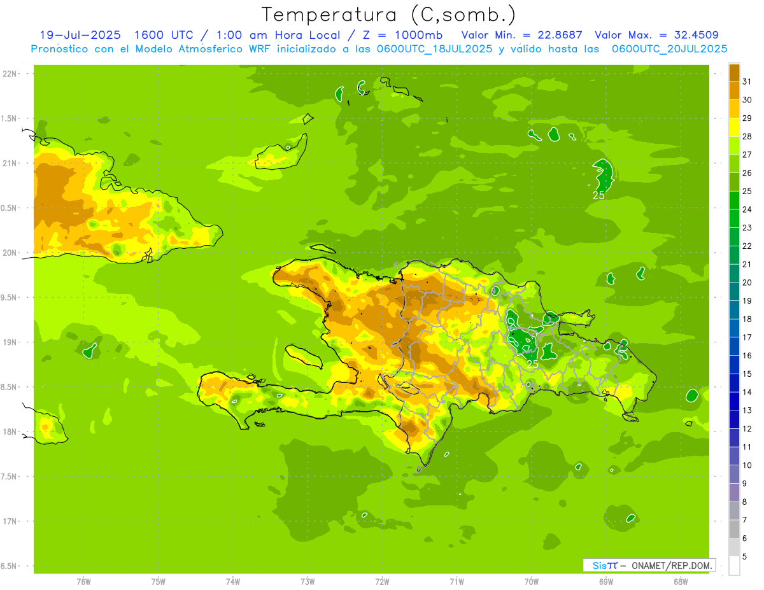
Task: Click the "17N" latitude axis label
Action: click(x=10, y=521)
